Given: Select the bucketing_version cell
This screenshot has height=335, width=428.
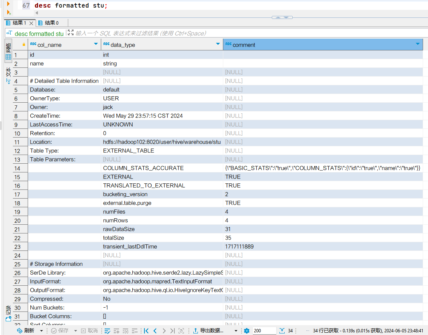Looking at the screenshot, I should [162, 194].
